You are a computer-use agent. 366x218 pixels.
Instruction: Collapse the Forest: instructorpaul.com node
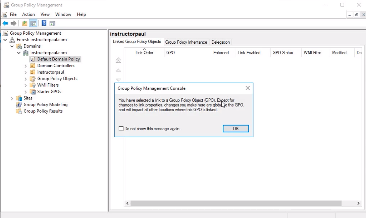coord(5,40)
